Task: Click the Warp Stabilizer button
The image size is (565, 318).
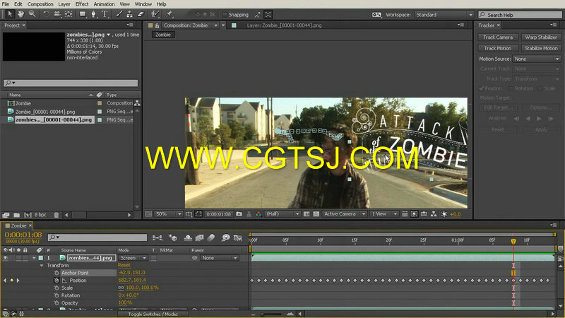Action: pos(541,37)
